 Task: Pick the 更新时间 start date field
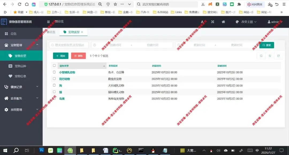pos(199,45)
